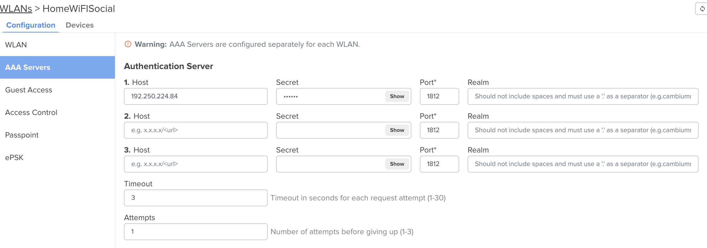Click the Realm field for server 3

tap(583, 164)
